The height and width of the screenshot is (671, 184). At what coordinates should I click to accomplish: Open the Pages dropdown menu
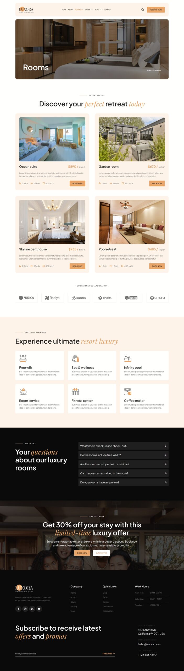[89, 10]
